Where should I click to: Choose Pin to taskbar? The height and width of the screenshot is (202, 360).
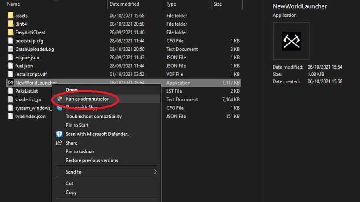(80, 152)
